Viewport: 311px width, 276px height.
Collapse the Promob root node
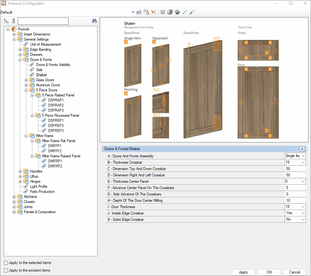tap(8, 29)
